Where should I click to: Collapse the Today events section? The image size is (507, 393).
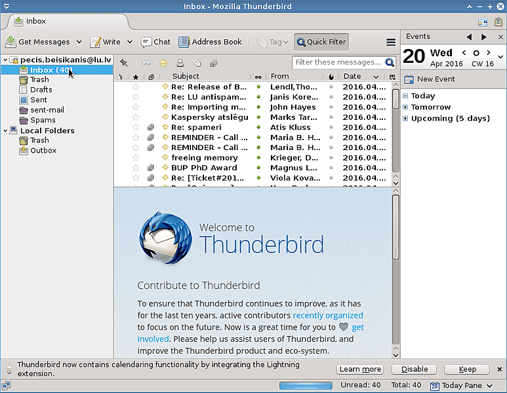[x=405, y=96]
